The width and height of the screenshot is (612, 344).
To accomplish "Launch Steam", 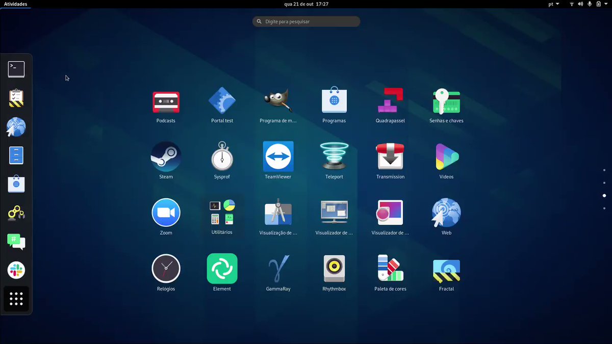I will 166,162.
